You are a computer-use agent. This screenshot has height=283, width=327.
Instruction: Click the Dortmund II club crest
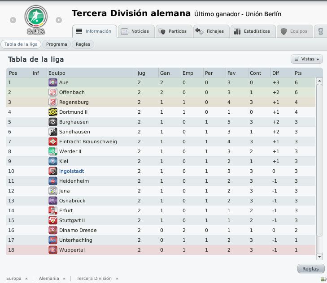click(x=53, y=112)
